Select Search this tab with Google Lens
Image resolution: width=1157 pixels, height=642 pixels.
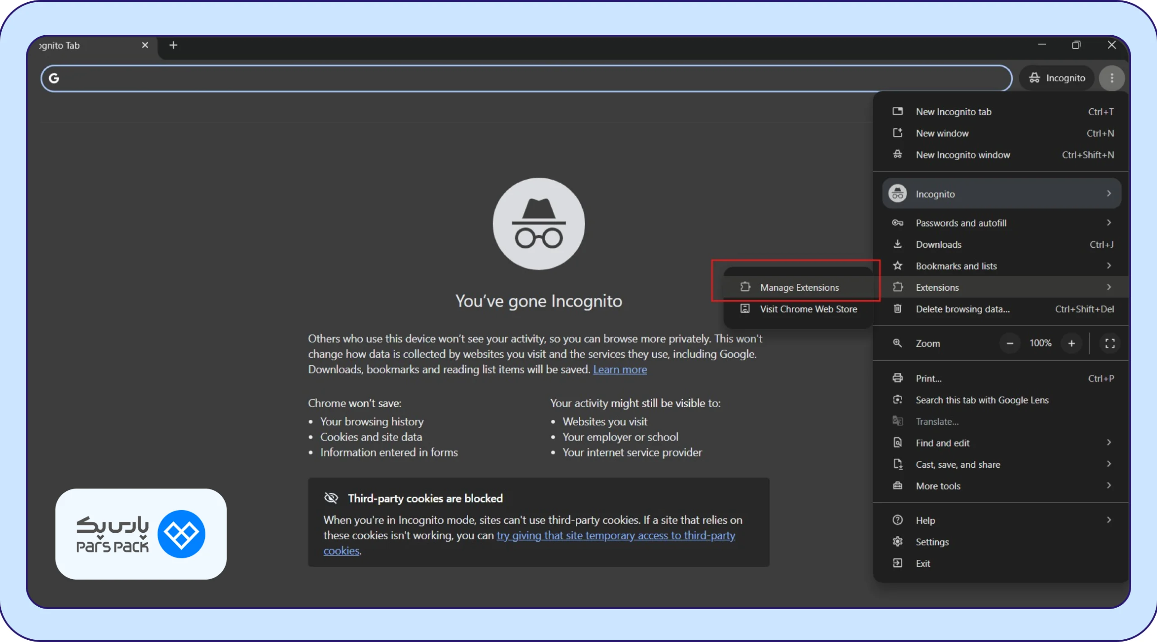tap(1001, 400)
